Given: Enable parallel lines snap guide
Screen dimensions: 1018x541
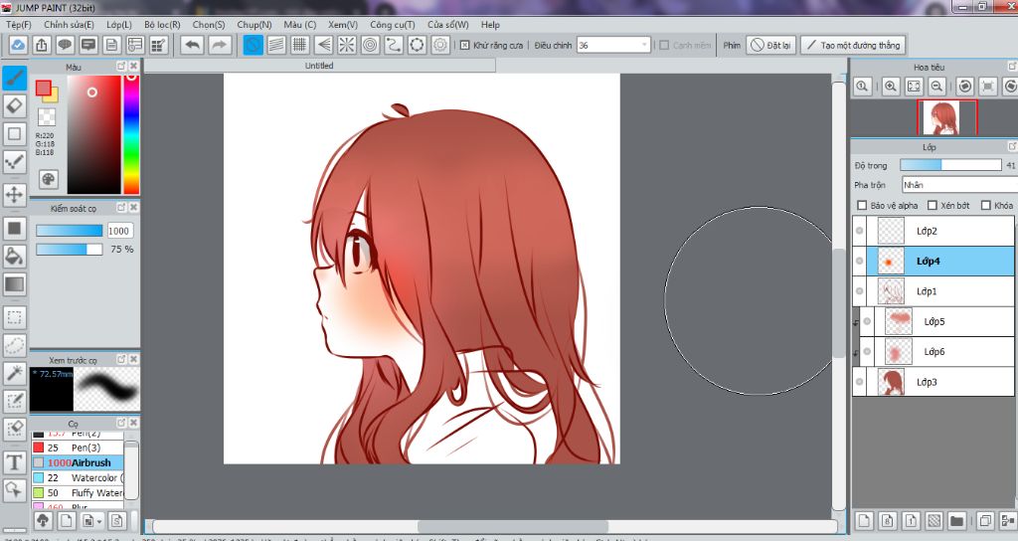Looking at the screenshot, I should pyautogui.click(x=276, y=46).
